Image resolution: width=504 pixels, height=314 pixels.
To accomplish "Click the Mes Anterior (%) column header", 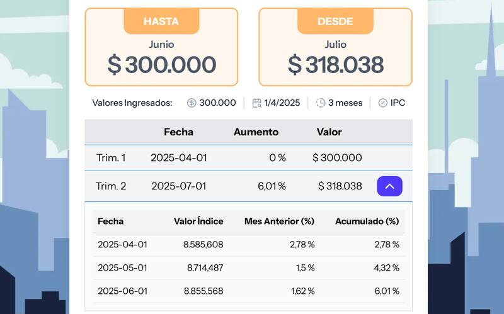I will click(279, 221).
